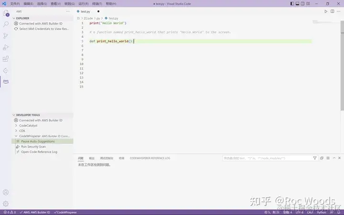Customize layout icon in title bar
This screenshot has height=215, width=344.
308,3
